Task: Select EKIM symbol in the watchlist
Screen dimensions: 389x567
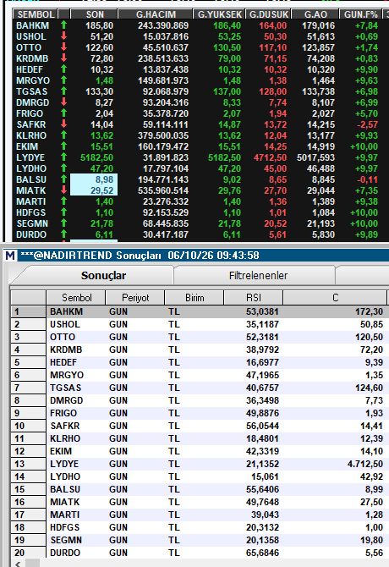Action: tap(27, 146)
